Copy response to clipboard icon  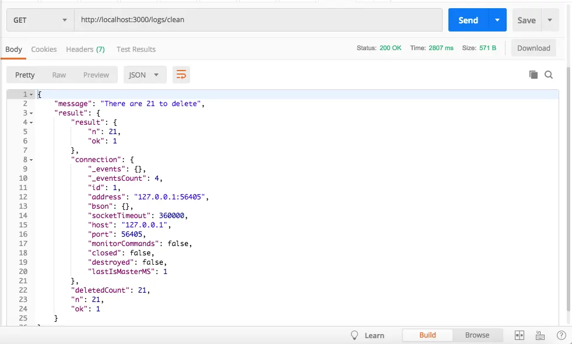[534, 75]
